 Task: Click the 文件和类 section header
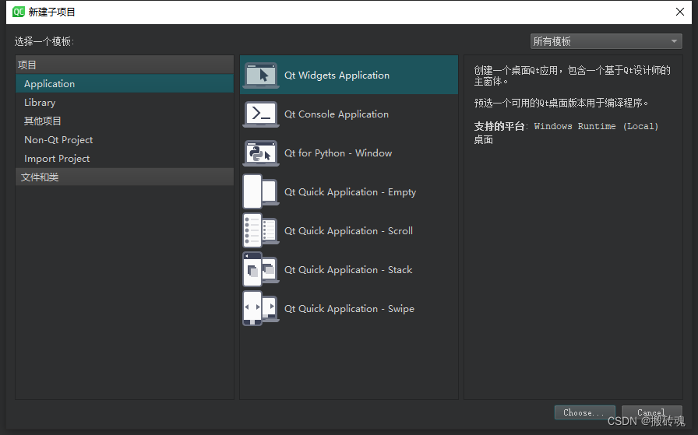pos(125,177)
